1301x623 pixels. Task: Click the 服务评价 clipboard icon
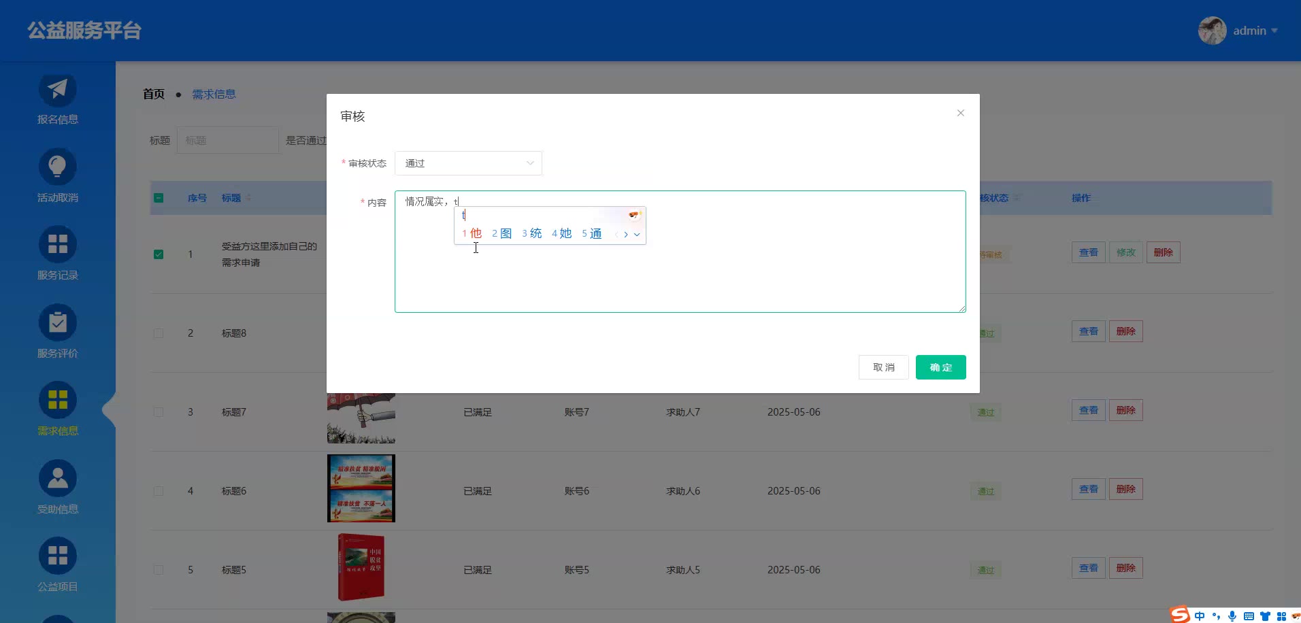click(57, 322)
